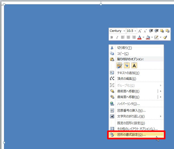Viewport: 174px width, 149px height.
Task: Click the Keep Source Formatting paste icon
Action: (119, 65)
